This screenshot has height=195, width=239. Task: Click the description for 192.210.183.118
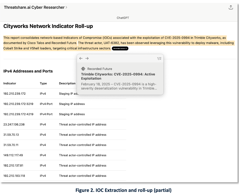pos(83,176)
